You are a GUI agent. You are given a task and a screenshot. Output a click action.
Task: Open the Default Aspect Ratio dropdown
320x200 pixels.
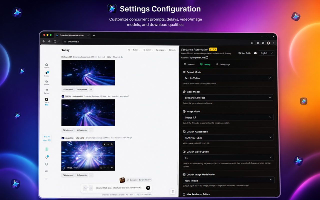pyautogui.click(x=228, y=137)
